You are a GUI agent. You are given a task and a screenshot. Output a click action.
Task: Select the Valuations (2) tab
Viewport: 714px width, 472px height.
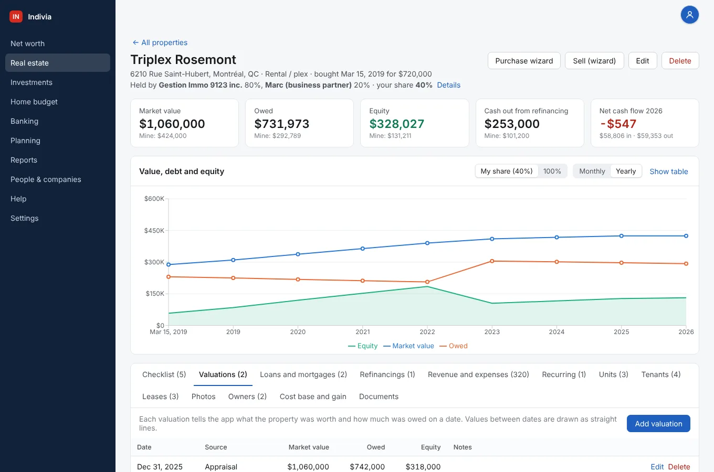coord(223,374)
